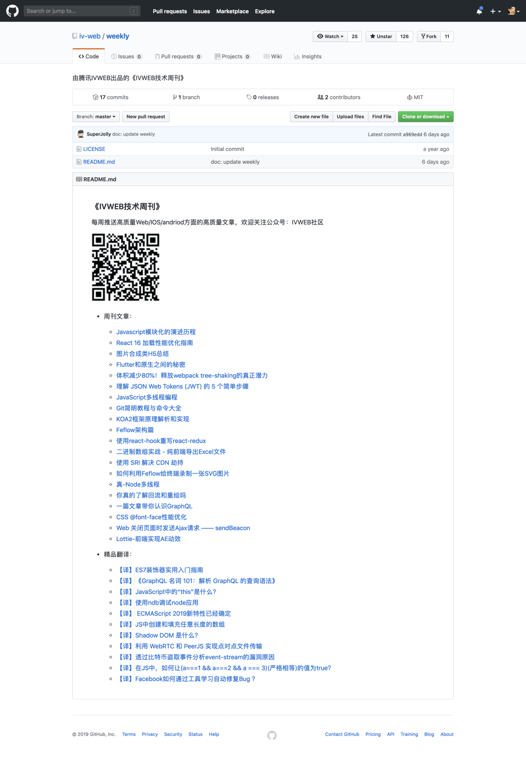Open Contact GitHub in footer

pyautogui.click(x=342, y=735)
